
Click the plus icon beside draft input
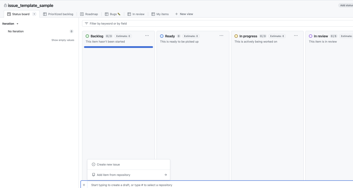tap(84, 185)
